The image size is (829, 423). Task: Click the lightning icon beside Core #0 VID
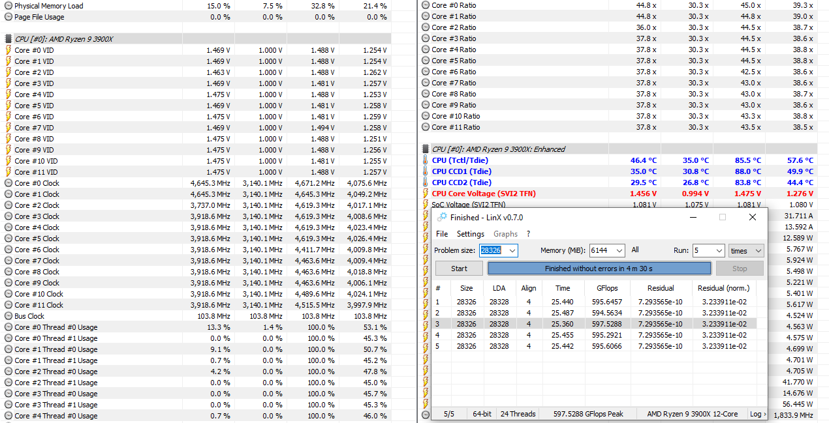click(x=8, y=50)
